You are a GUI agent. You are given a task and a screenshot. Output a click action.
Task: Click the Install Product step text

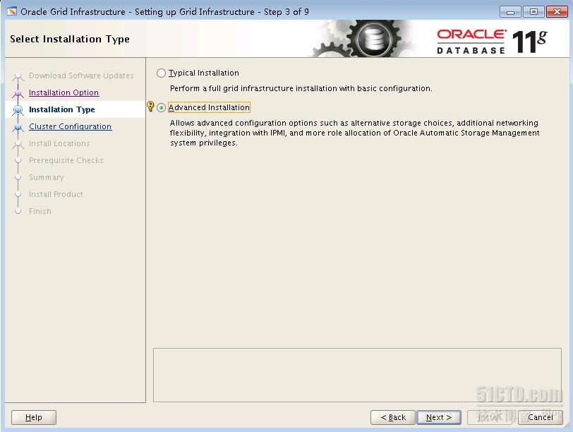click(56, 194)
